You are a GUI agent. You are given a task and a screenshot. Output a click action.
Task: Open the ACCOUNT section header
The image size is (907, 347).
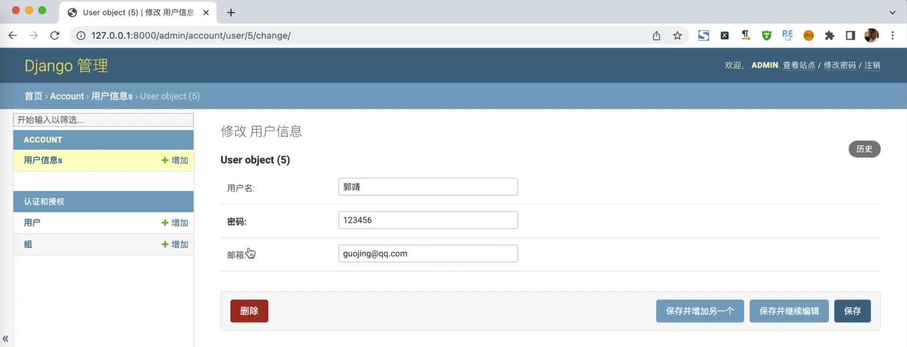tap(43, 140)
